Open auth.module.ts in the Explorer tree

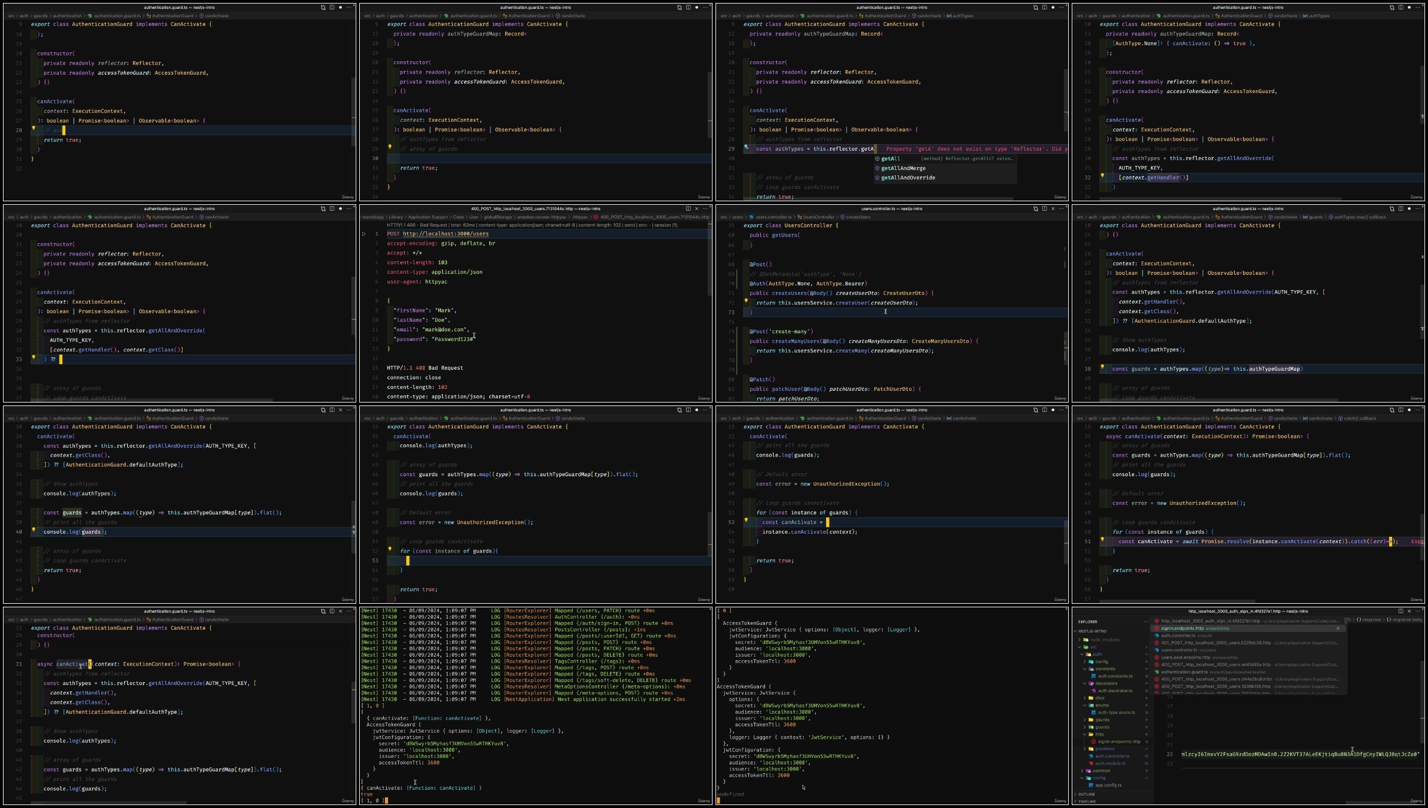pos(1110,763)
